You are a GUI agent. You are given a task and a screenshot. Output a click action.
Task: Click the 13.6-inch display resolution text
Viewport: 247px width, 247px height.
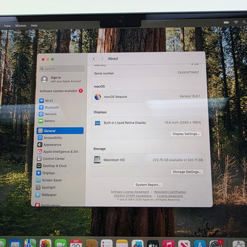point(182,122)
